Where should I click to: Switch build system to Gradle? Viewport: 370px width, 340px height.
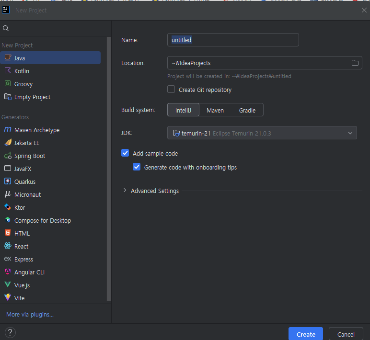tap(247, 110)
